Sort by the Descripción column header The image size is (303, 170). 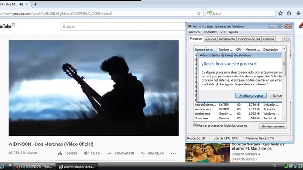[270, 49]
